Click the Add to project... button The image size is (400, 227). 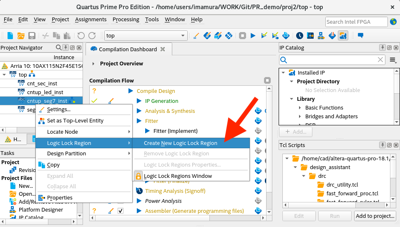coord(375,216)
